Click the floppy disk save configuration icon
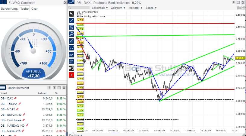The height and width of the screenshot is (136, 246). pos(243,8)
